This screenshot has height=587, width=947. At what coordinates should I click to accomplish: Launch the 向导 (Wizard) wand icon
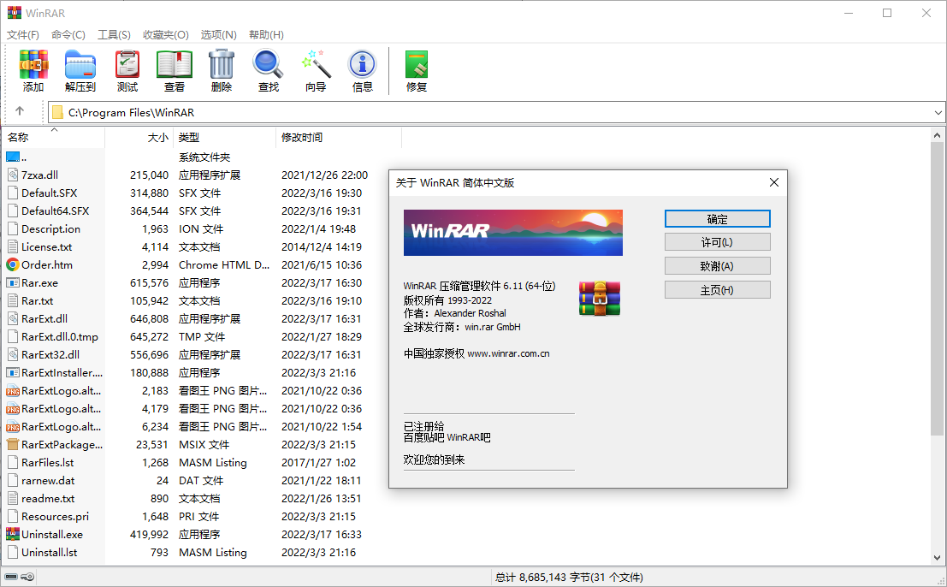point(316,65)
